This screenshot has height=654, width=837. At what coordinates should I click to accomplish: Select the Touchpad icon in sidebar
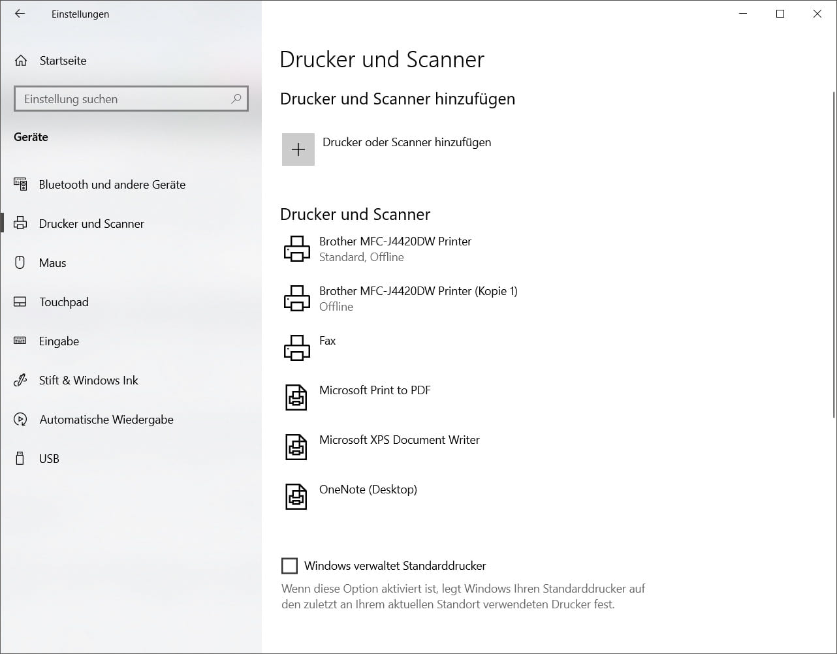20,302
